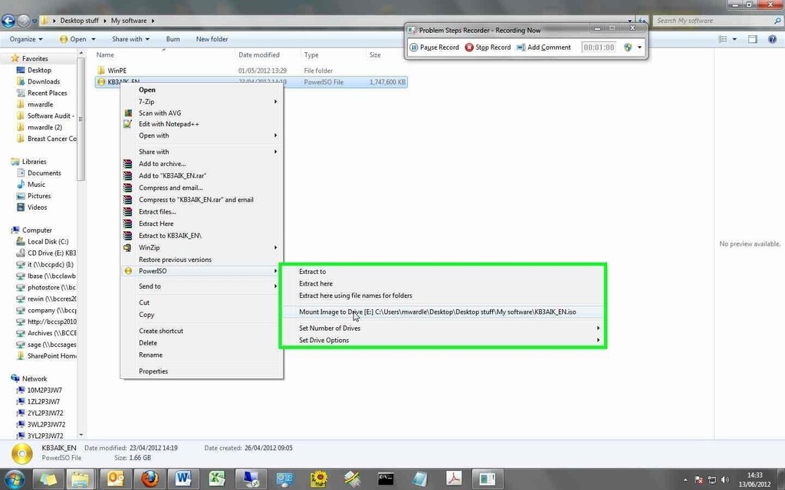This screenshot has height=490, width=785.
Task: Open the Steps Recorder help dropdown arrow
Action: point(639,47)
